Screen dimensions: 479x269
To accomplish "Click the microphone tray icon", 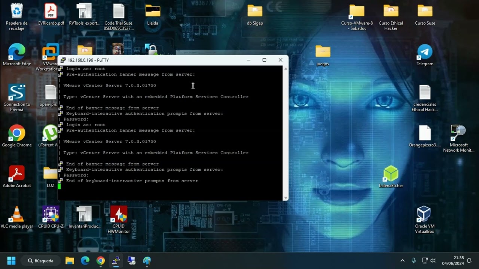I will 414,260.
